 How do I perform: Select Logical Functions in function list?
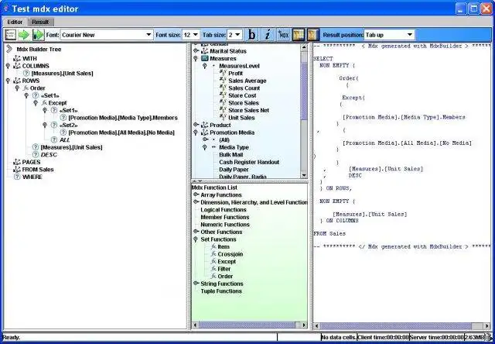pos(224,210)
